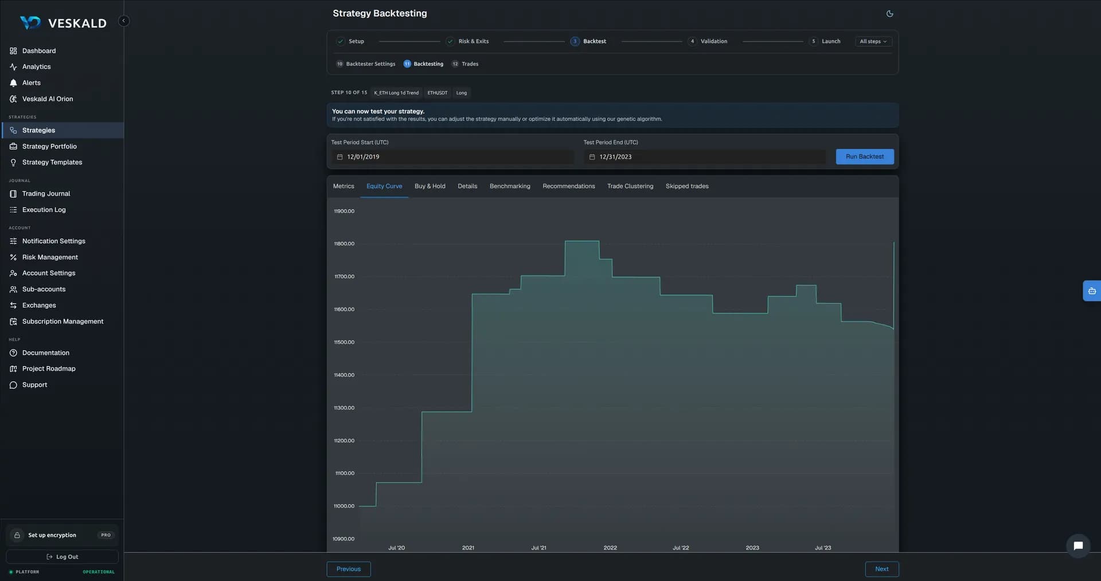Go to the Risk & Exits step

pyautogui.click(x=468, y=42)
